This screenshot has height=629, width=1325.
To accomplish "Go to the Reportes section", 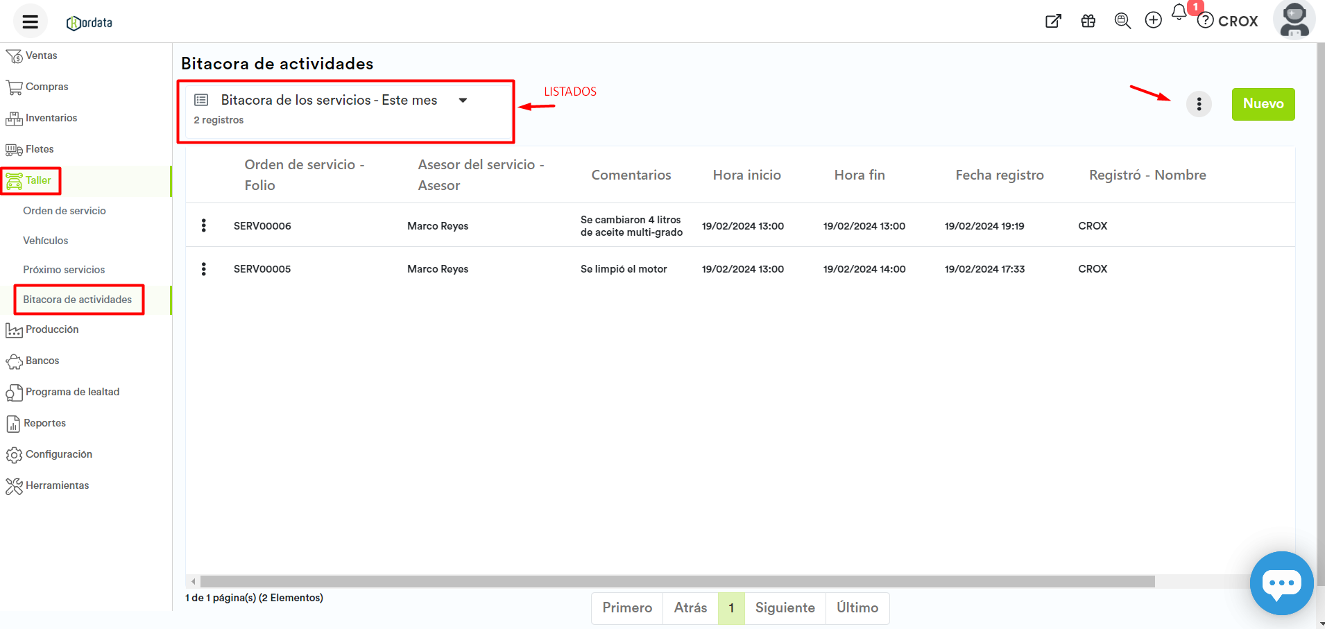I will pos(44,423).
